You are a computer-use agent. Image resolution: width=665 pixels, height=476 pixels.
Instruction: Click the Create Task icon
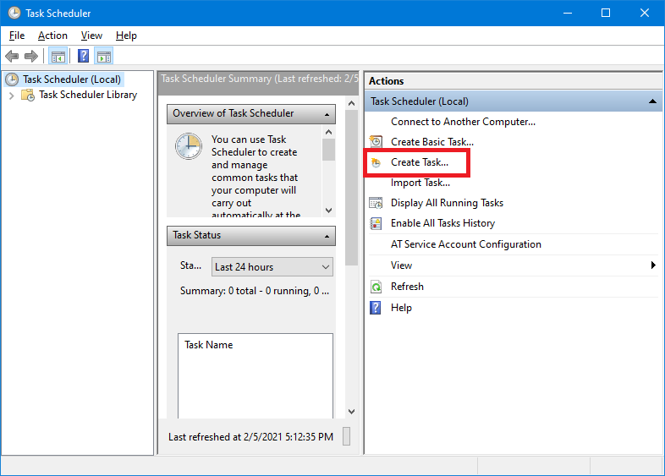pyautogui.click(x=376, y=162)
